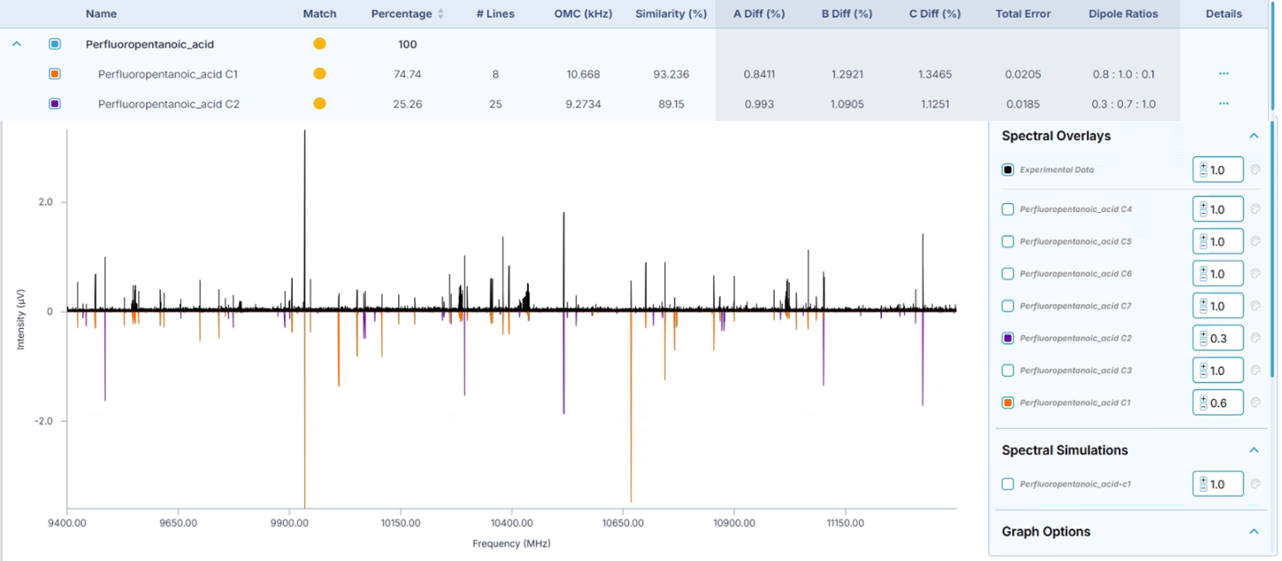1282x561 pixels.
Task: Click scale input field for Perfluoropentanoic_acid C2 overlay
Action: [1218, 338]
